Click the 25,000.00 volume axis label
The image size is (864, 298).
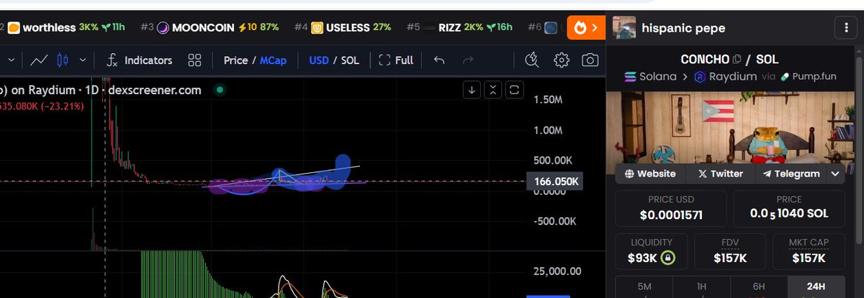[x=557, y=271]
